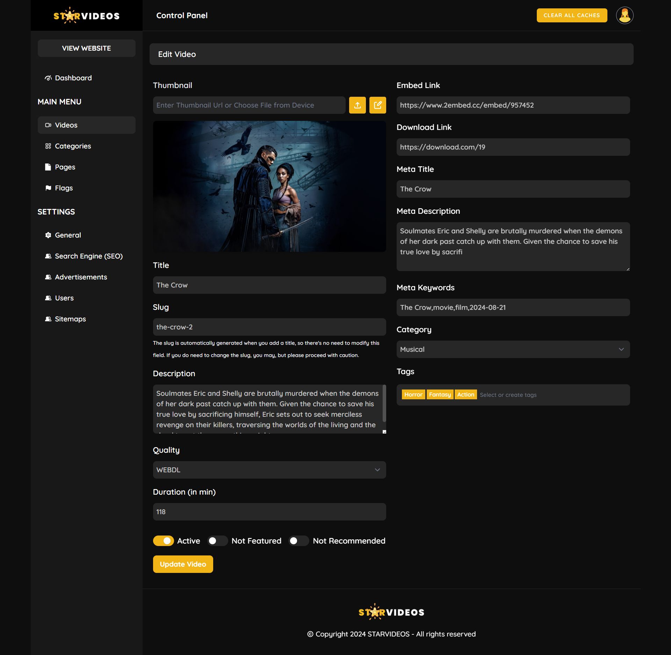This screenshot has height=655, width=671.
Task: Open Dashboard in the sidebar
Action: coord(87,78)
